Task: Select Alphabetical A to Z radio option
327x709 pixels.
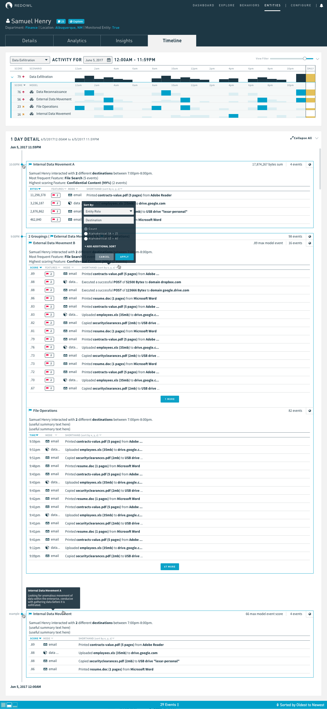Action: 86,234
